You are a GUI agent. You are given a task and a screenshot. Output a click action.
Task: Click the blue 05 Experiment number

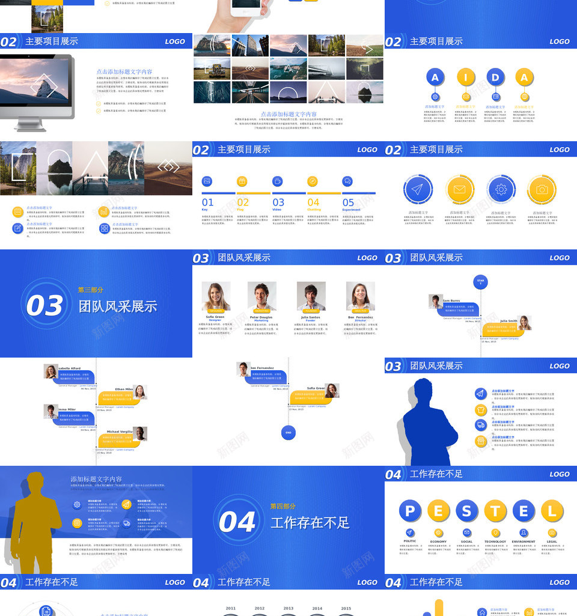[x=348, y=203]
